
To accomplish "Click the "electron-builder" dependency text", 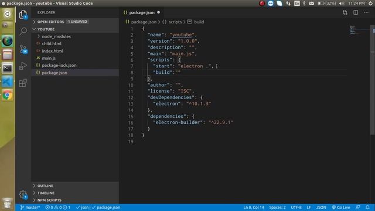I will [x=178, y=122].
